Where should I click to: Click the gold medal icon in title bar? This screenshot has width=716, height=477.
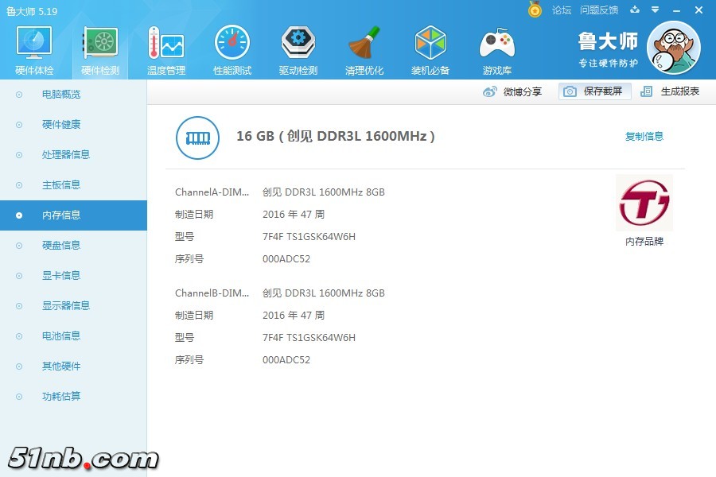click(535, 10)
